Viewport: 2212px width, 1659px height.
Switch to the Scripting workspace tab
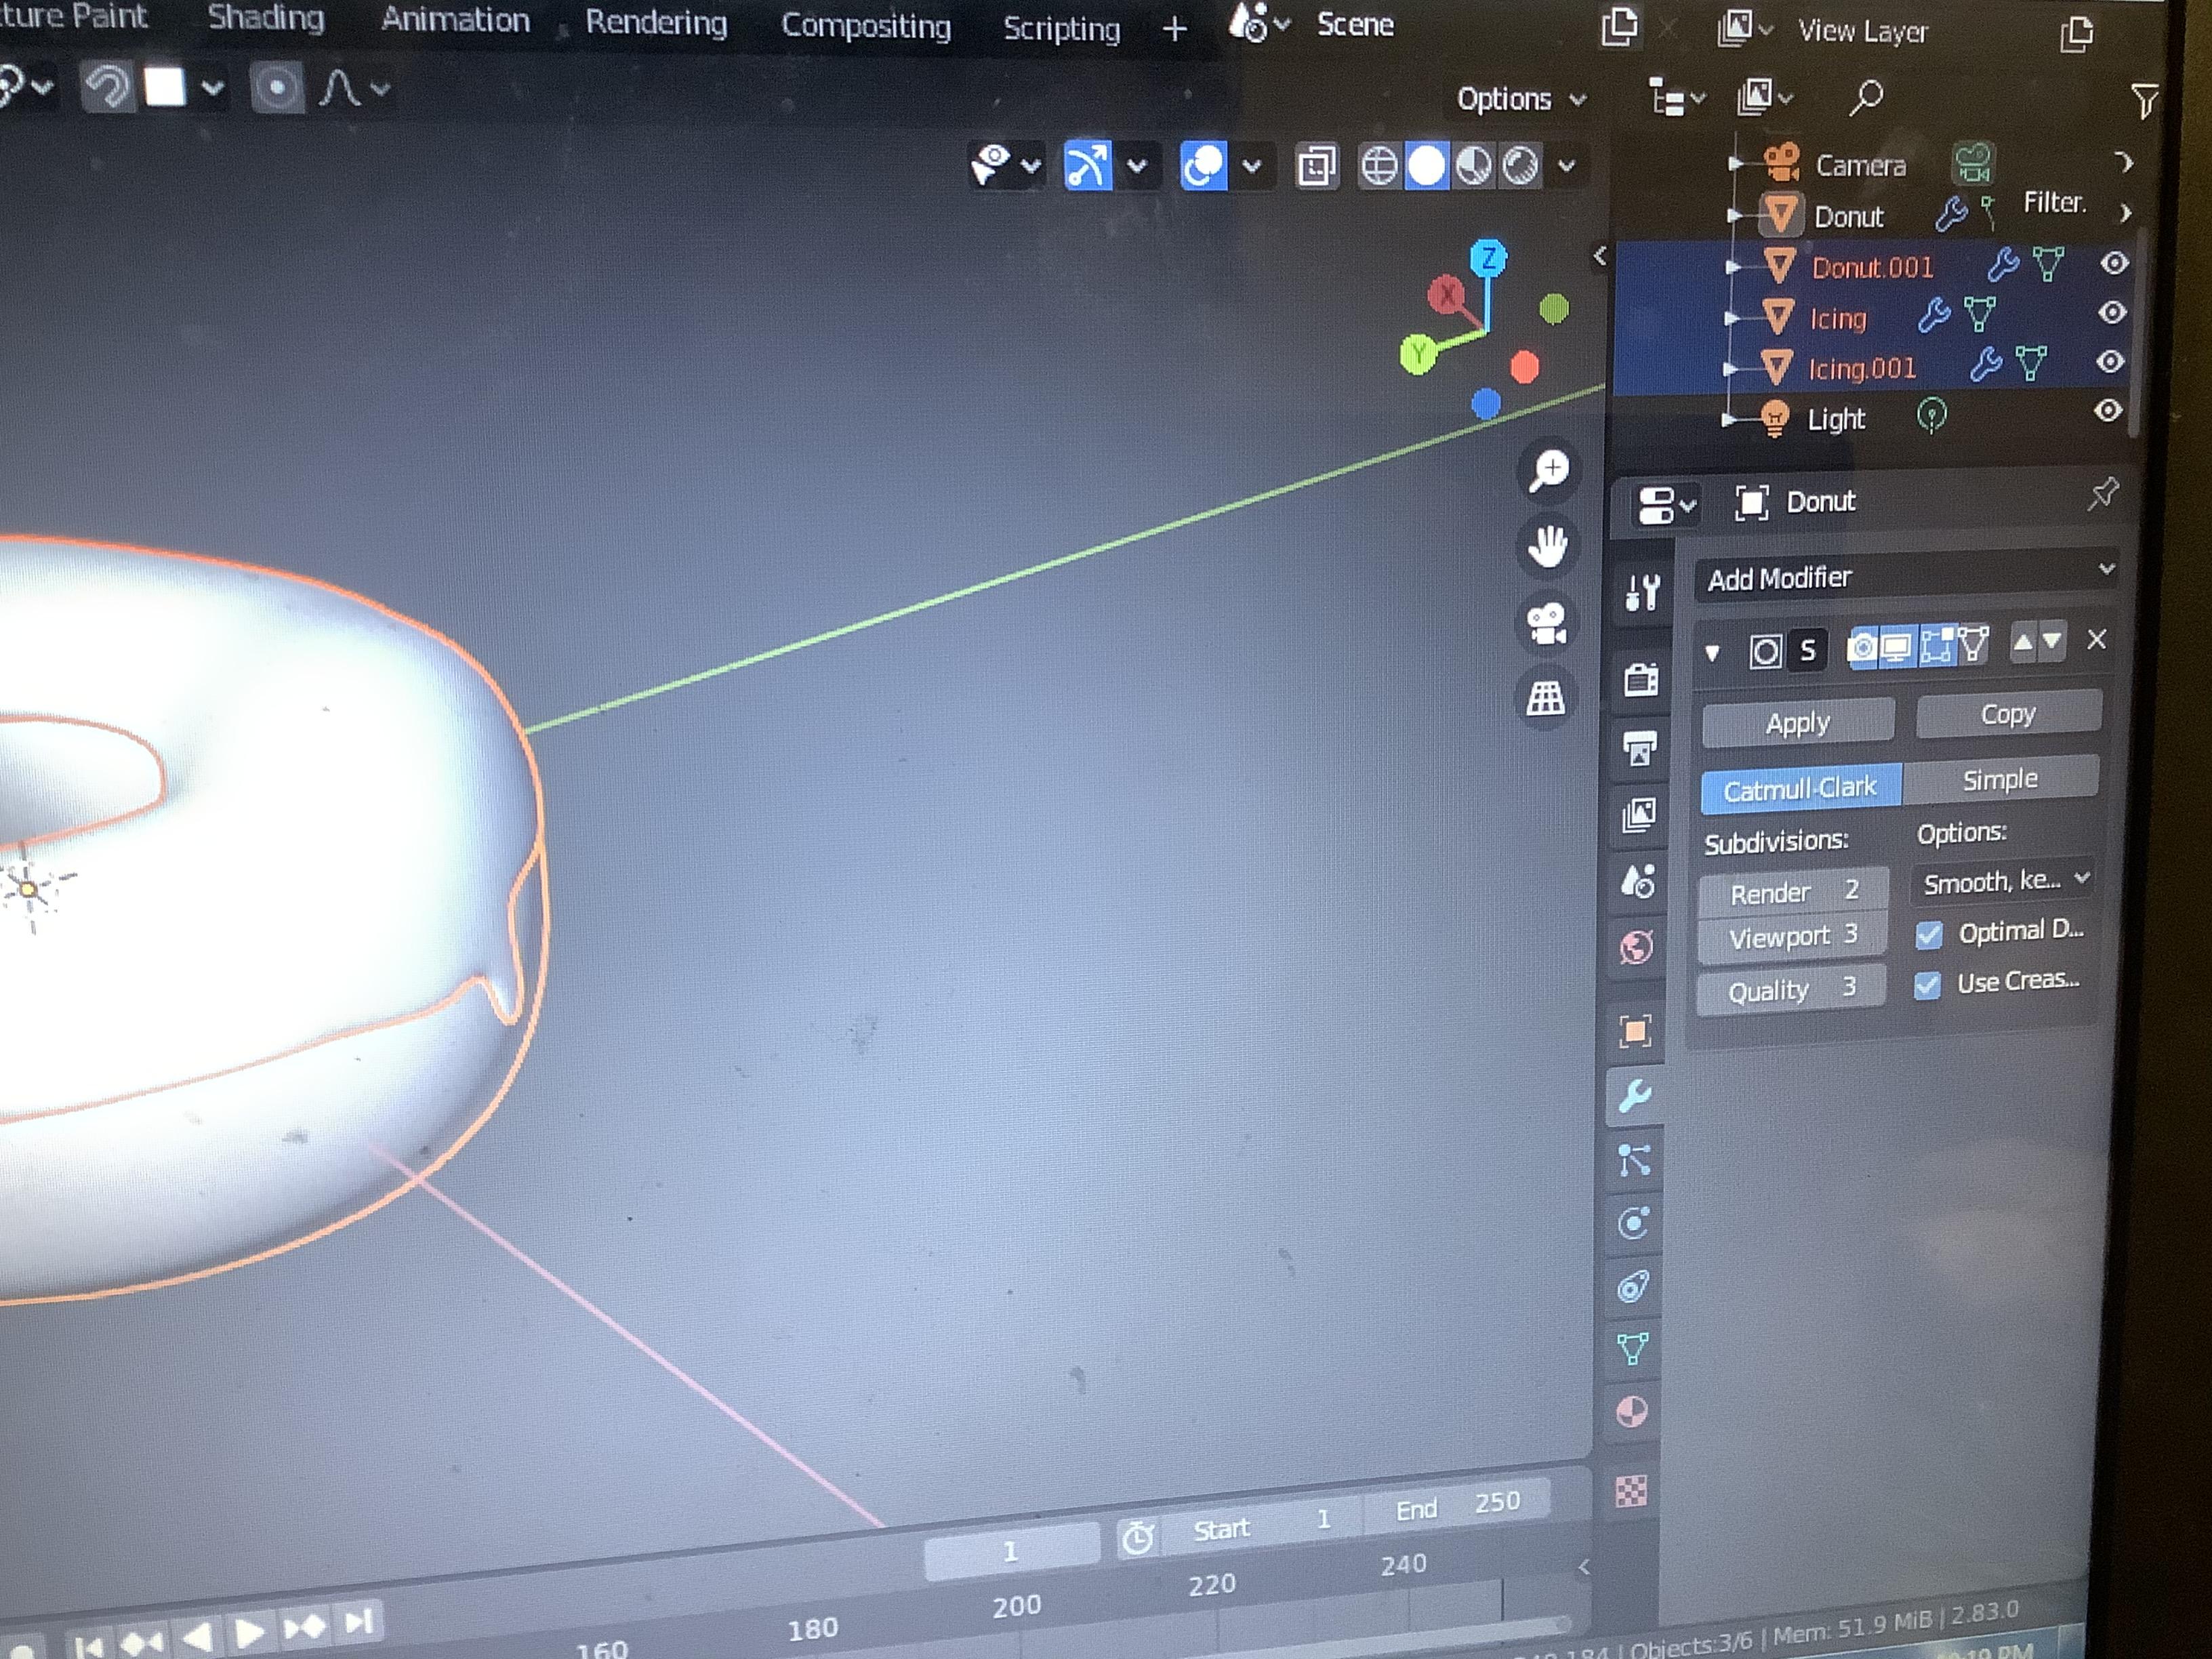pyautogui.click(x=1060, y=28)
